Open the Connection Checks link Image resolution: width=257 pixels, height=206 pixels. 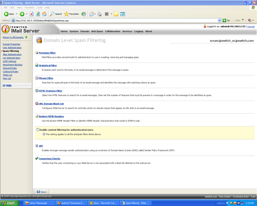pos(49,159)
